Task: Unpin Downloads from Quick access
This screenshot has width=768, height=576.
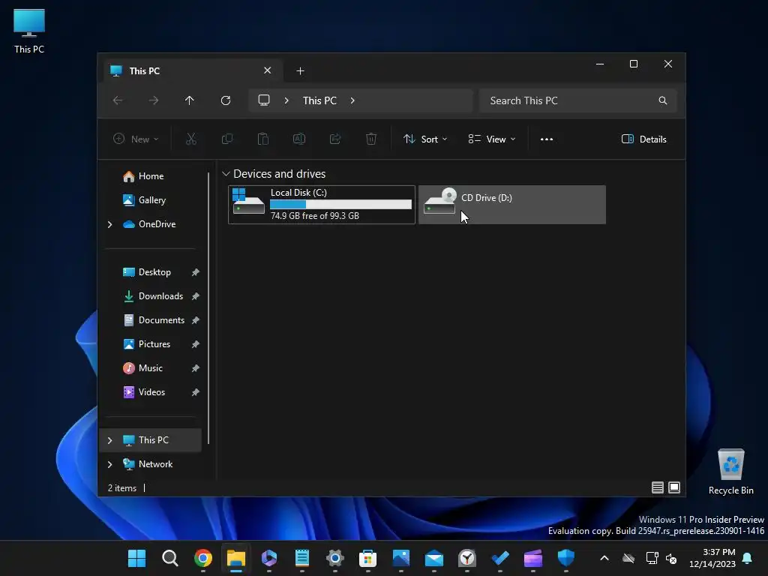Action: click(x=196, y=296)
